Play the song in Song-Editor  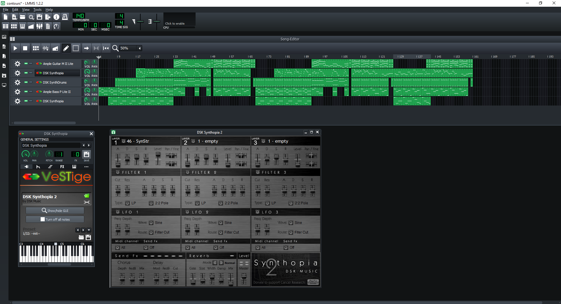point(15,48)
